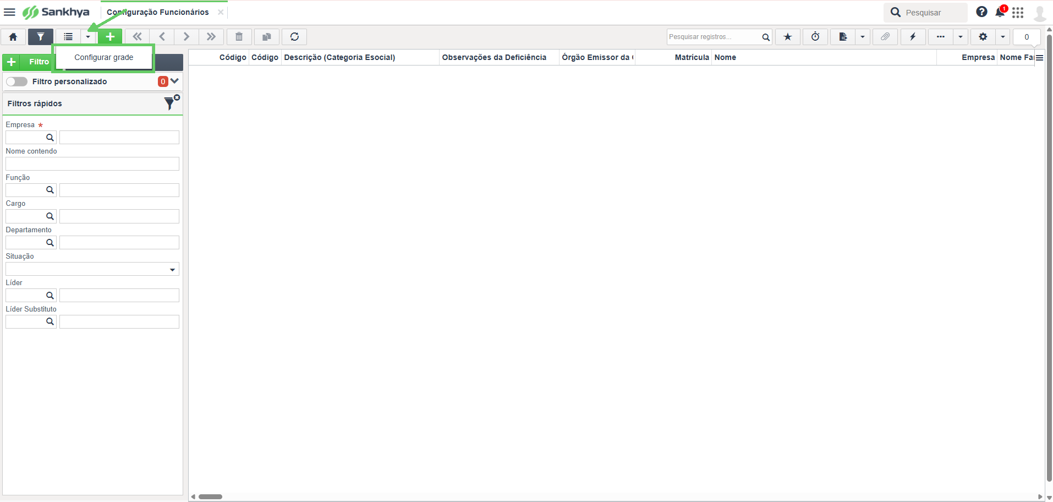
Task: Open Função lookup search icon
Action: pyautogui.click(x=50, y=190)
